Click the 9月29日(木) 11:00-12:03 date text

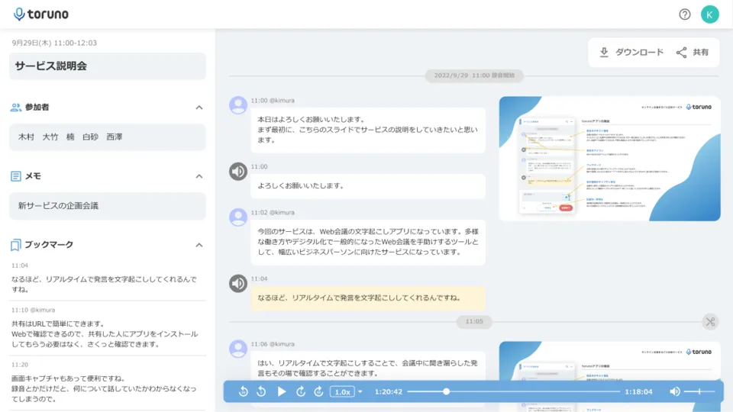[54, 43]
